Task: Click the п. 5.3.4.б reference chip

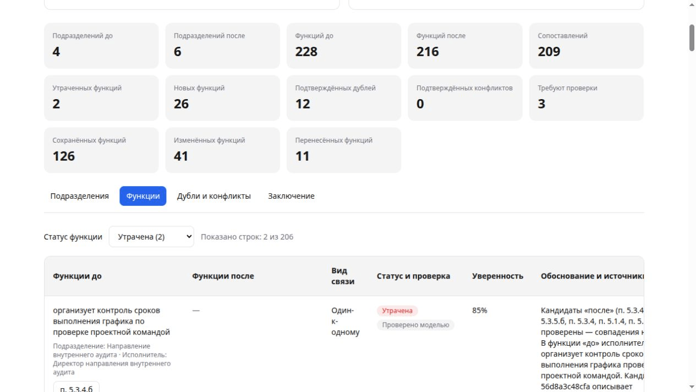Action: pos(76,387)
